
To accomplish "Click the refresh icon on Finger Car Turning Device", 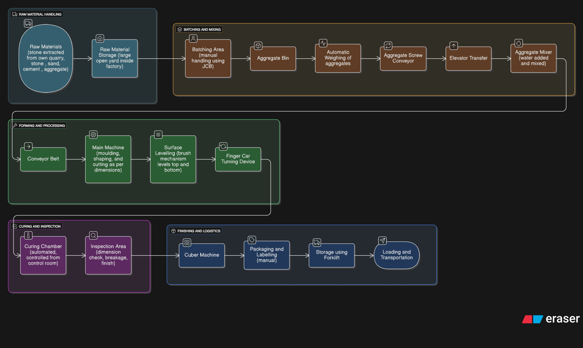I will click(x=223, y=147).
